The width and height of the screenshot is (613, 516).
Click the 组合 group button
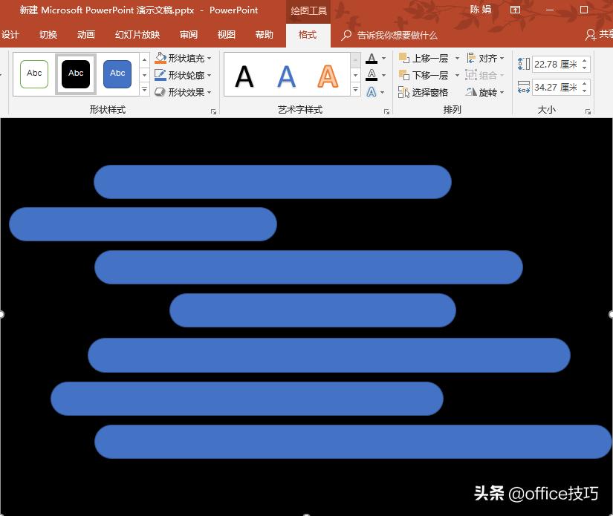coord(484,75)
